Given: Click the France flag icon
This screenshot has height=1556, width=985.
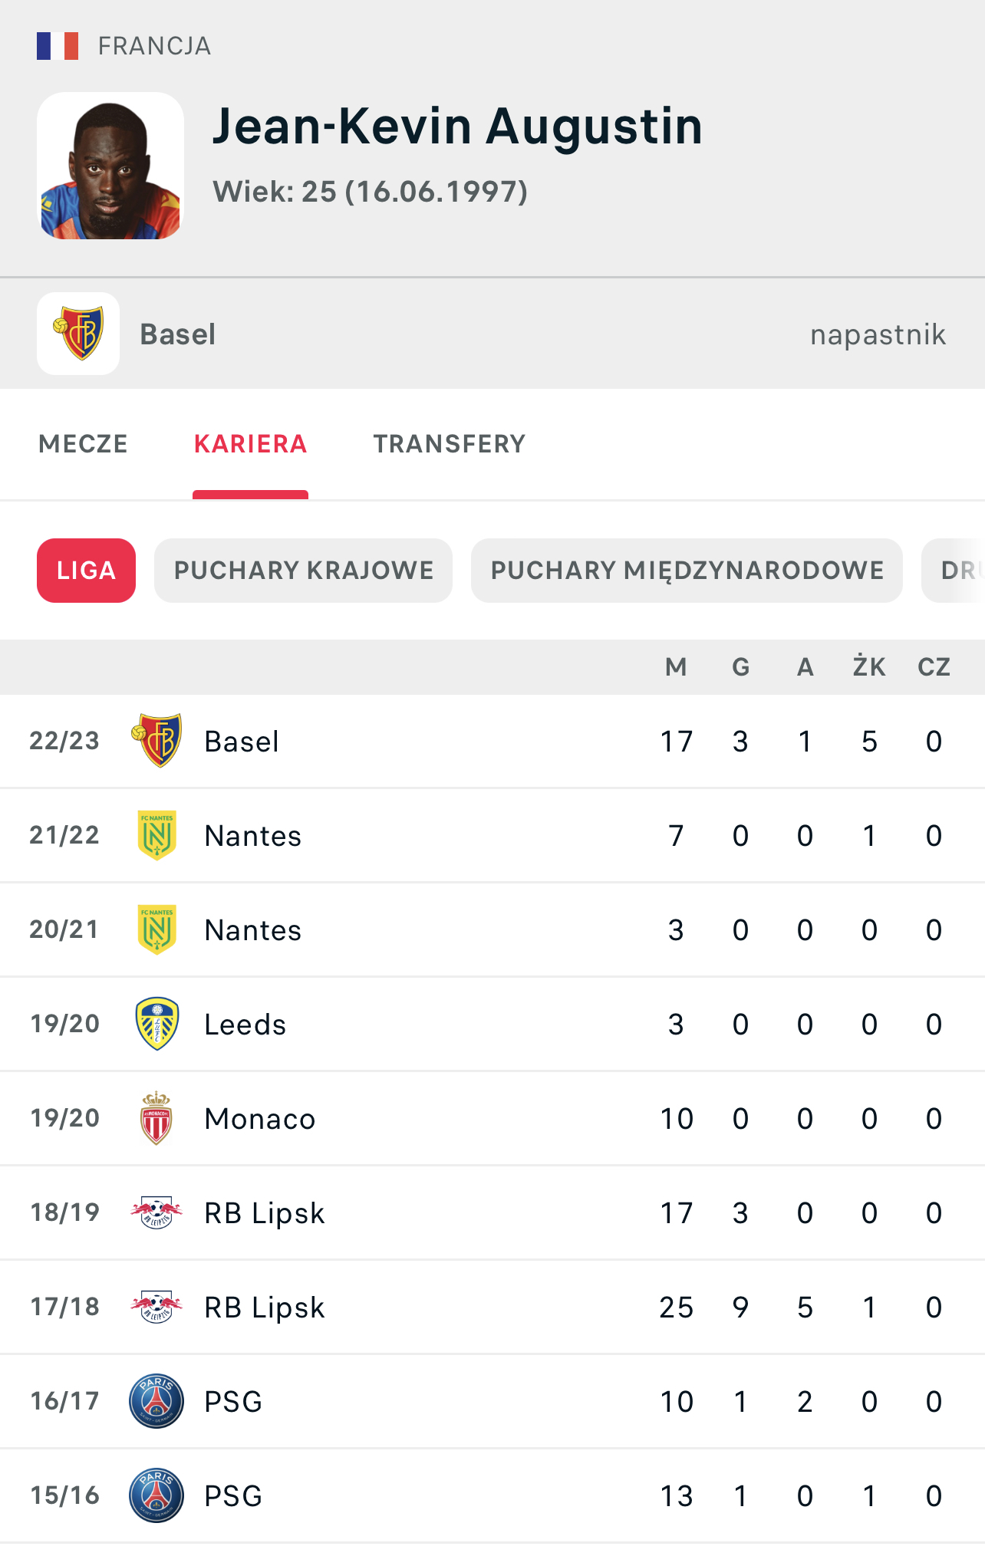Looking at the screenshot, I should 58,46.
